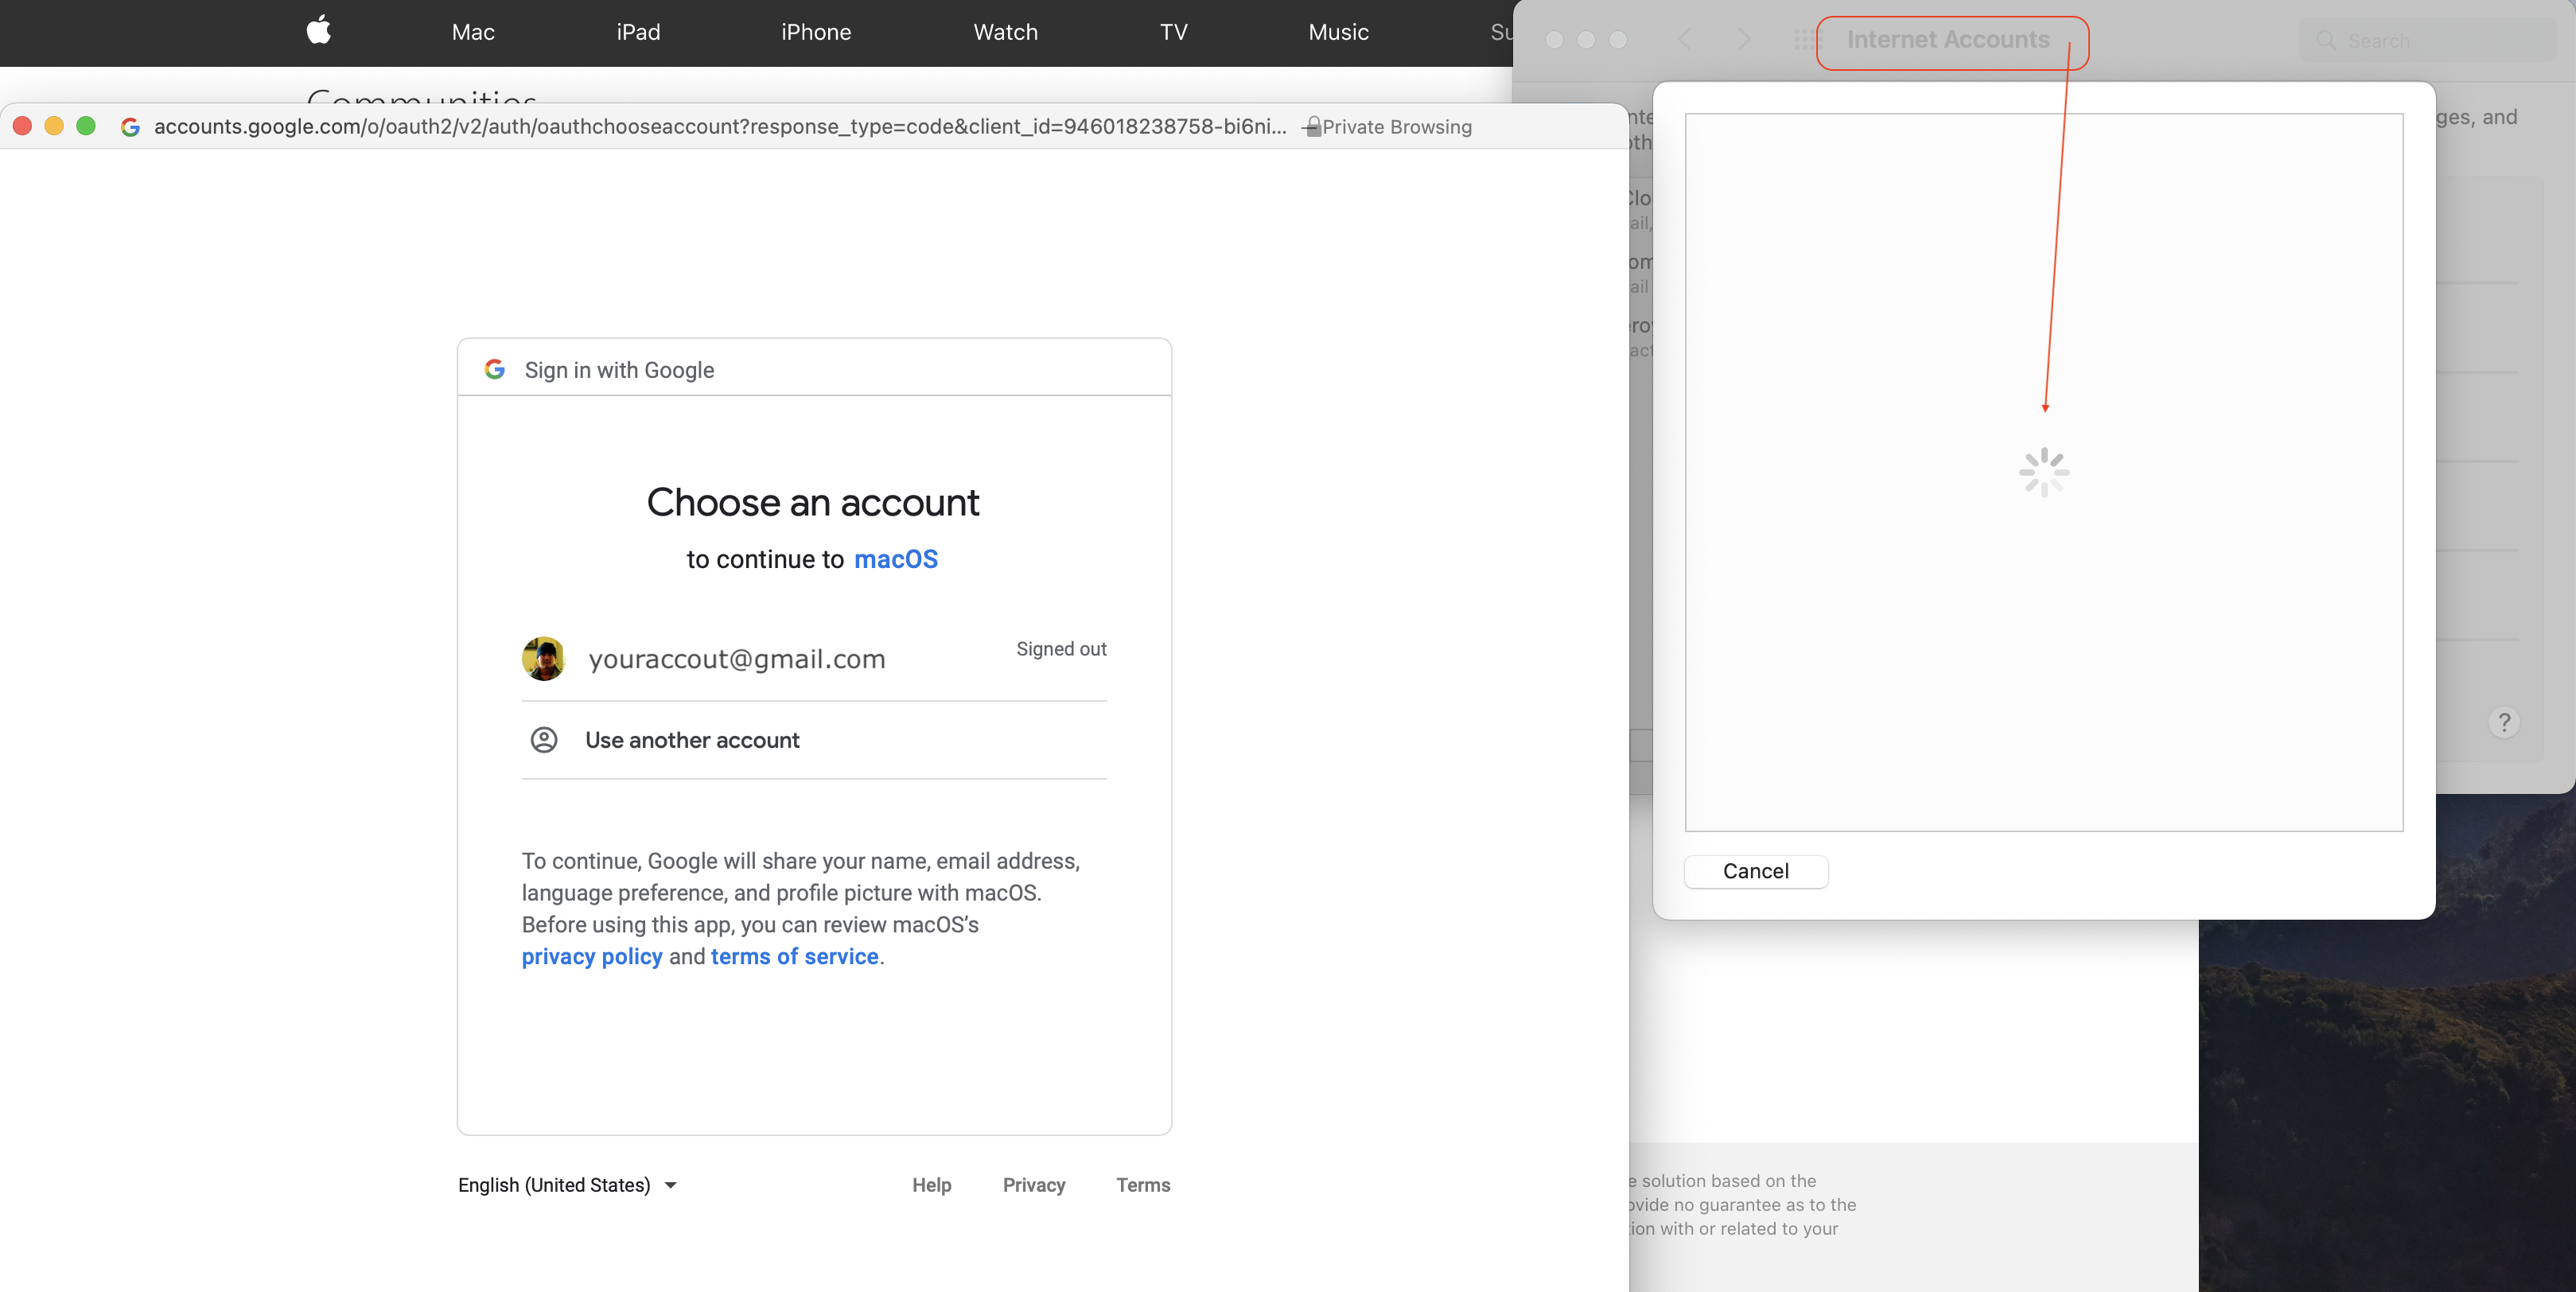
Task: Open the Help link in the footer
Action: (931, 1185)
